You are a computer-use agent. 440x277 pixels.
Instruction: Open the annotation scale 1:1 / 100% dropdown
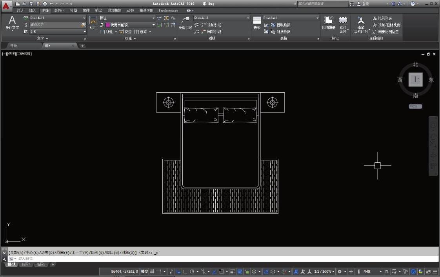324,272
